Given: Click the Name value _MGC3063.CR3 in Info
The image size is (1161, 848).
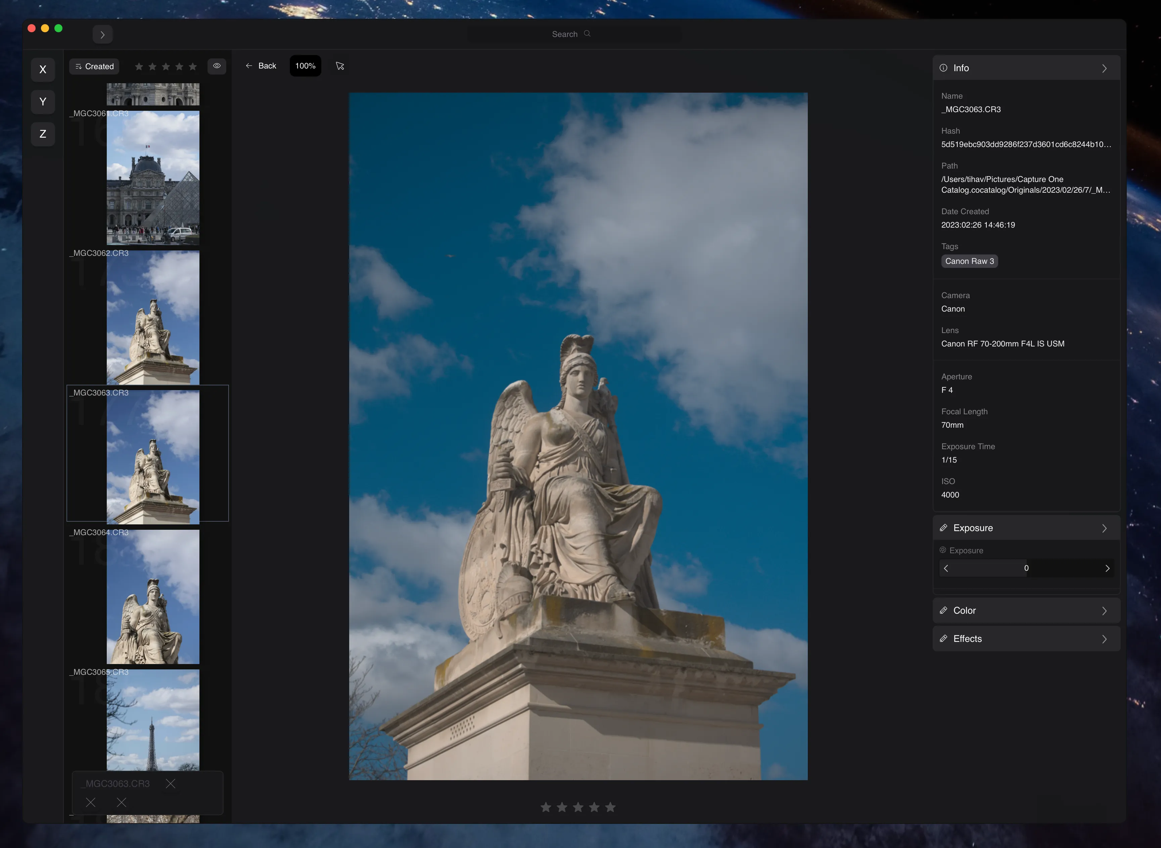Looking at the screenshot, I should pyautogui.click(x=971, y=109).
